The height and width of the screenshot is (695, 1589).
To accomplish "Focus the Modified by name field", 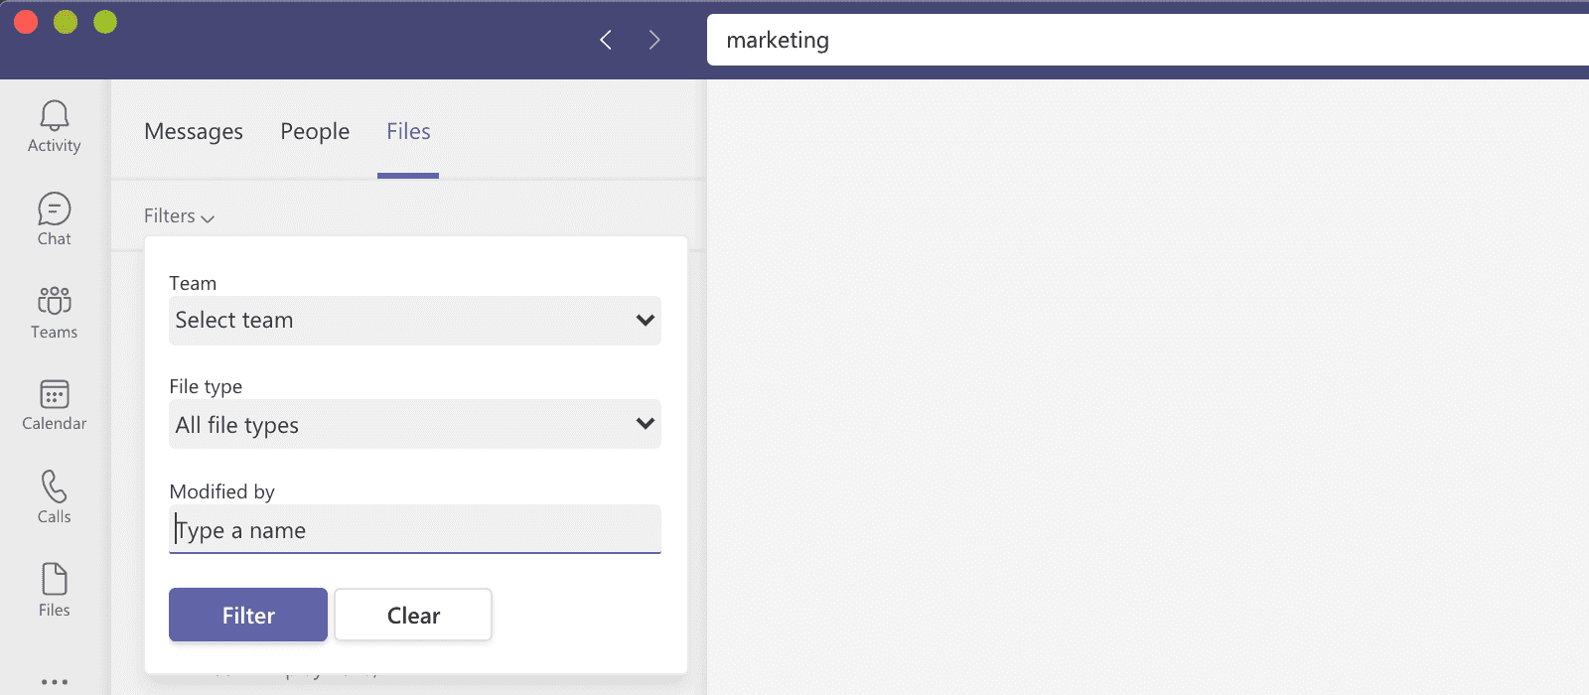I will tap(414, 530).
